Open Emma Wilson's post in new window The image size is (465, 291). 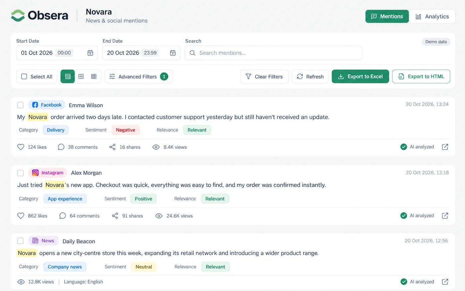pos(445,147)
